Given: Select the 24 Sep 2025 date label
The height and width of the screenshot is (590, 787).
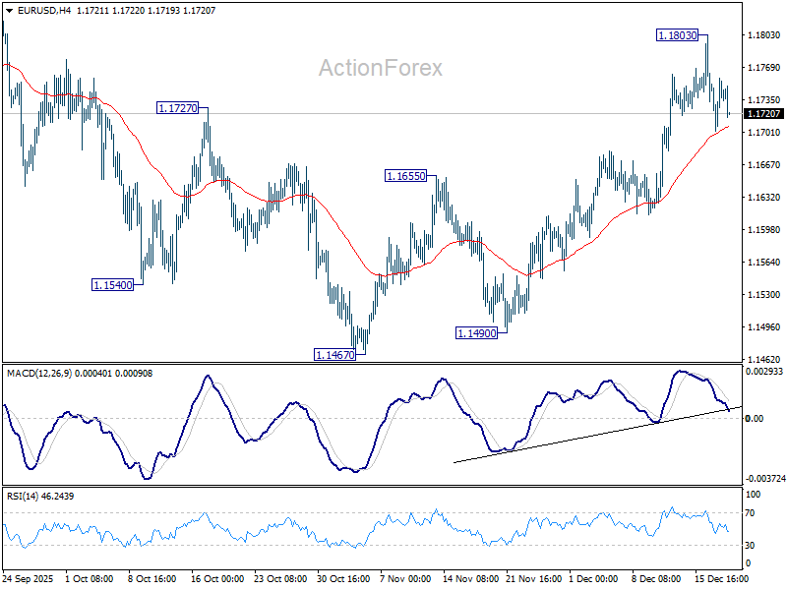Looking at the screenshot, I should (28, 578).
